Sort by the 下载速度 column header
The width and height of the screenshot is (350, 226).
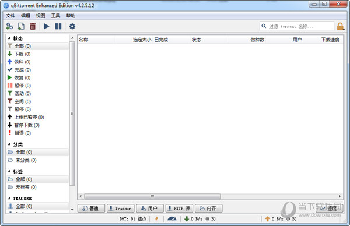[x=323, y=40]
